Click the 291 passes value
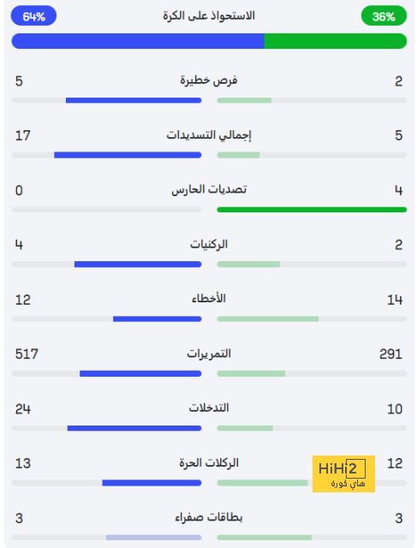 tap(390, 354)
